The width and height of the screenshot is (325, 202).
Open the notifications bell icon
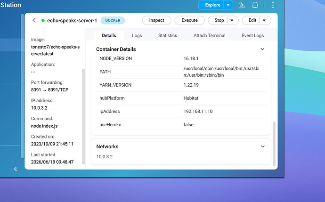coord(255,5)
